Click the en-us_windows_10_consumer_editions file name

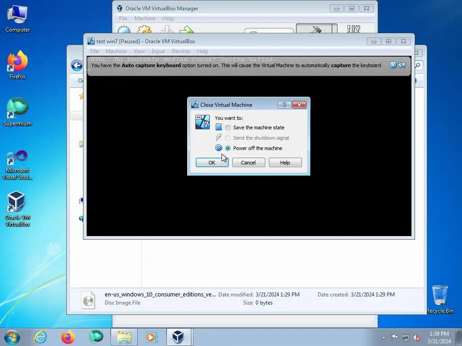click(160, 294)
